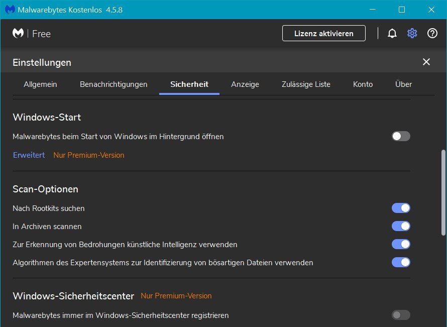Open the Benachrichtigungen tab
This screenshot has height=327, width=447.
click(x=114, y=84)
